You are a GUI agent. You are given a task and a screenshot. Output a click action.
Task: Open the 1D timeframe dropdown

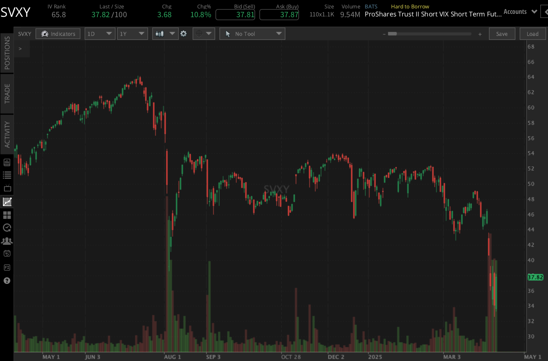tap(100, 33)
